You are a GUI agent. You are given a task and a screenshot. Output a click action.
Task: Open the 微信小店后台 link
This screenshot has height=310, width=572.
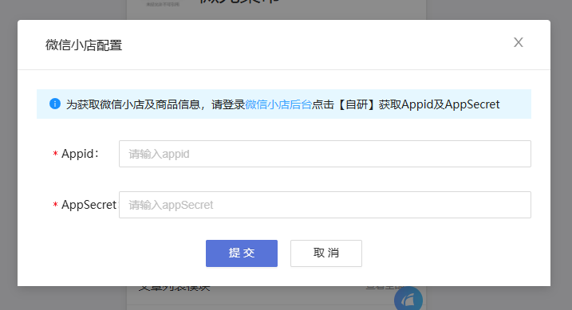click(x=278, y=104)
